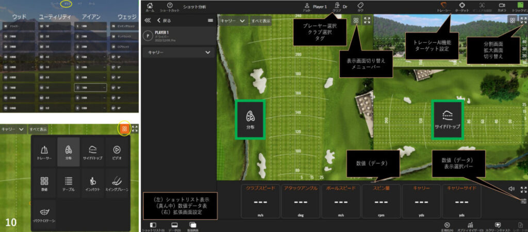The width and height of the screenshot is (528, 232).
Task: Open the hamburger menu beside 戻る
Action: [210, 21]
